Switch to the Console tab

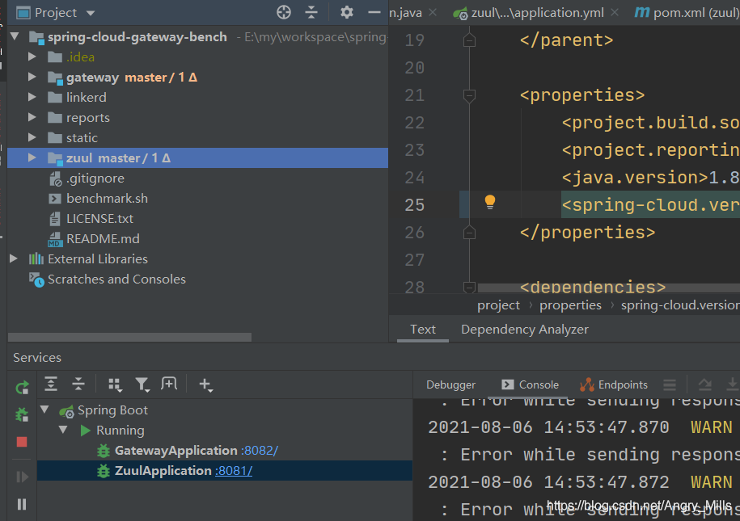[530, 384]
